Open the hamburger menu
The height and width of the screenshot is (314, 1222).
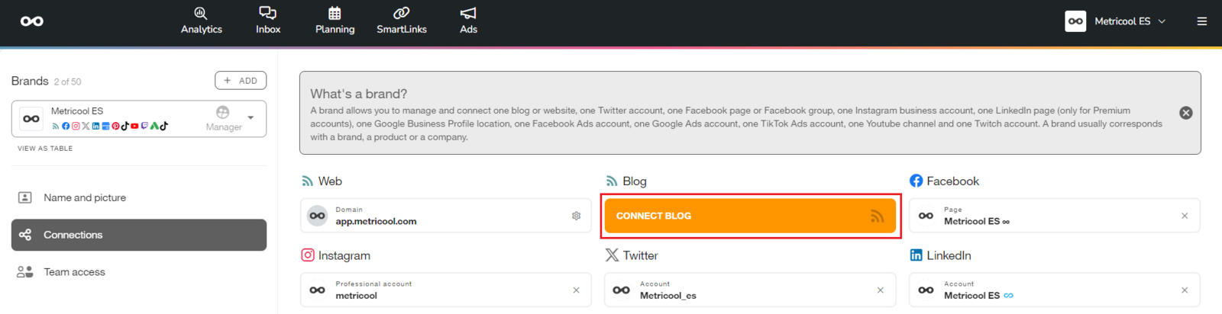click(x=1201, y=21)
